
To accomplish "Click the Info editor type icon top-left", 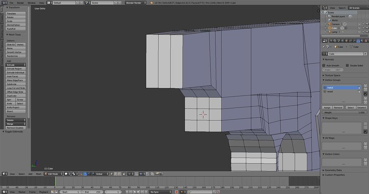I will (5, 3).
